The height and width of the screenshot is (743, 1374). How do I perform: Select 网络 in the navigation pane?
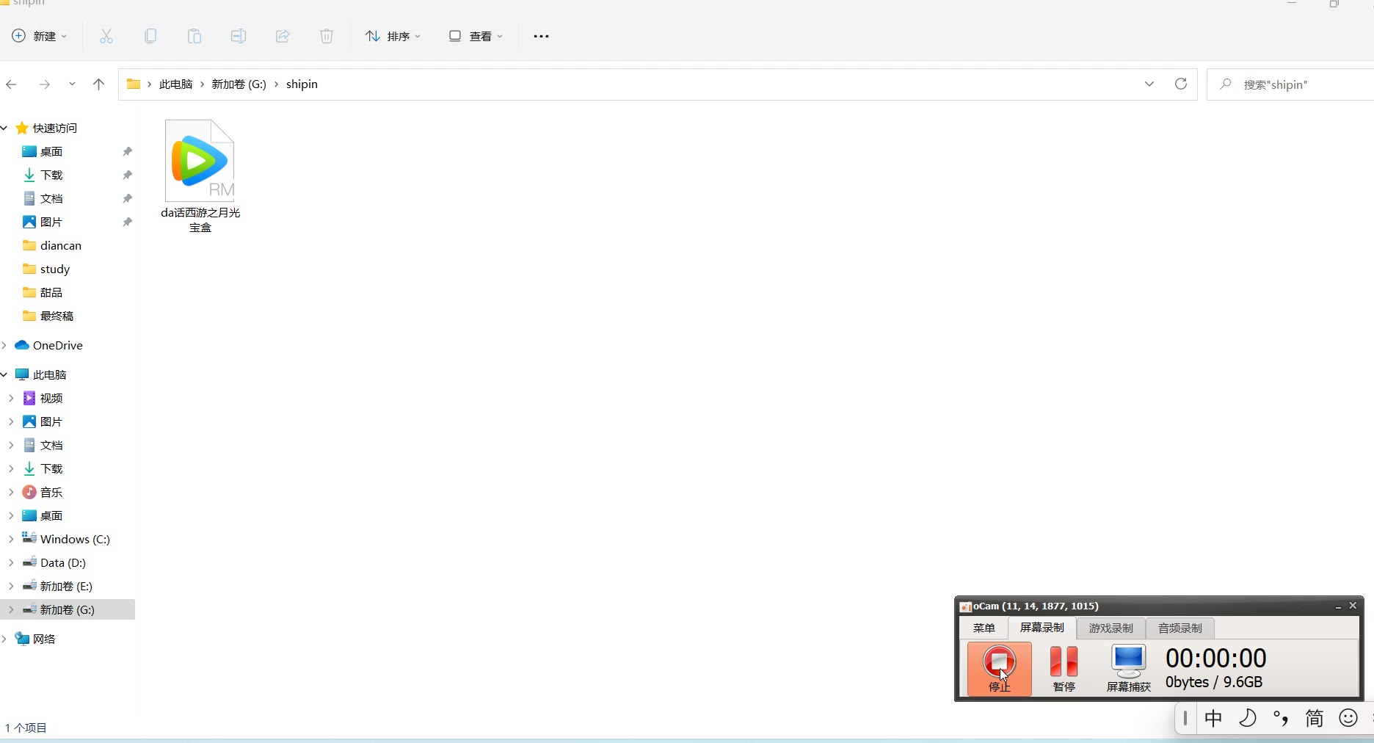pos(44,639)
